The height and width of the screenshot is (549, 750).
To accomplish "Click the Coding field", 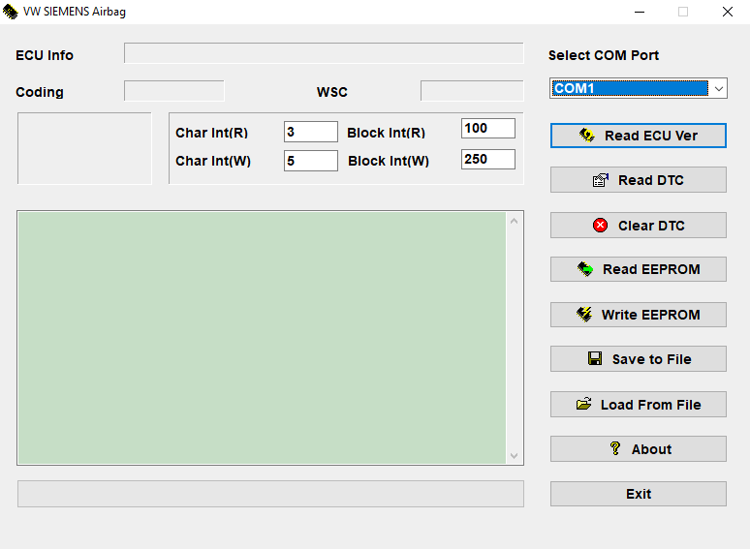I will click(174, 91).
